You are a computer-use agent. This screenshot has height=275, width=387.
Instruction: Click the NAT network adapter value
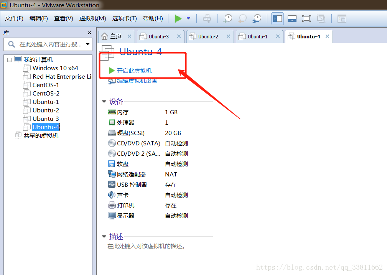point(171,175)
